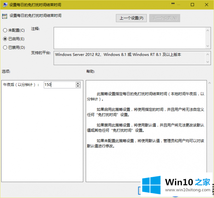Select the 未配置(C) radio button
This screenshot has height=198, width=214.
pos(5,30)
